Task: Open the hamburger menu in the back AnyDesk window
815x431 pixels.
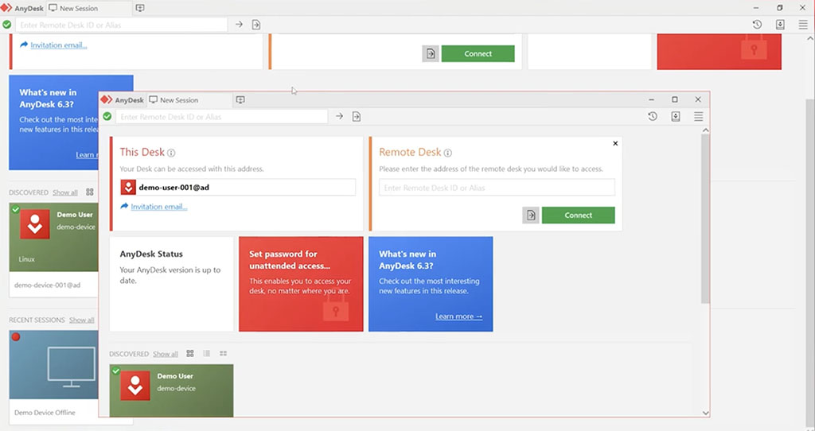Action: (x=803, y=25)
